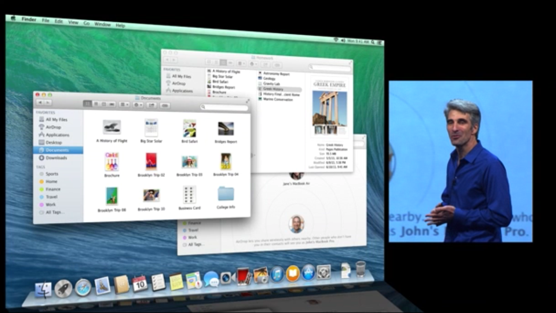Open Contacts book icon in Dock
The image size is (556, 313).
pyautogui.click(x=121, y=284)
